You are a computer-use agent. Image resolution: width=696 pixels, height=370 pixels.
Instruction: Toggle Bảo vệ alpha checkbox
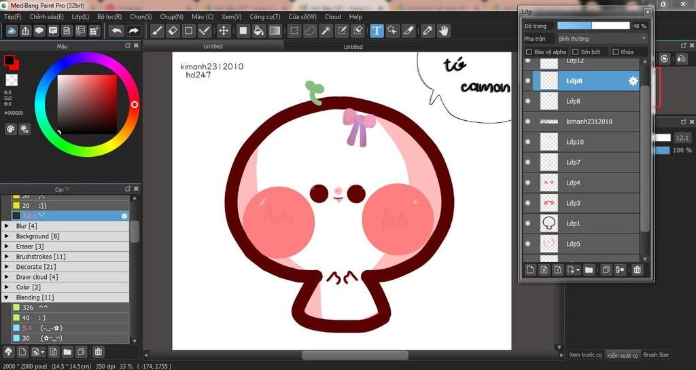pos(529,52)
